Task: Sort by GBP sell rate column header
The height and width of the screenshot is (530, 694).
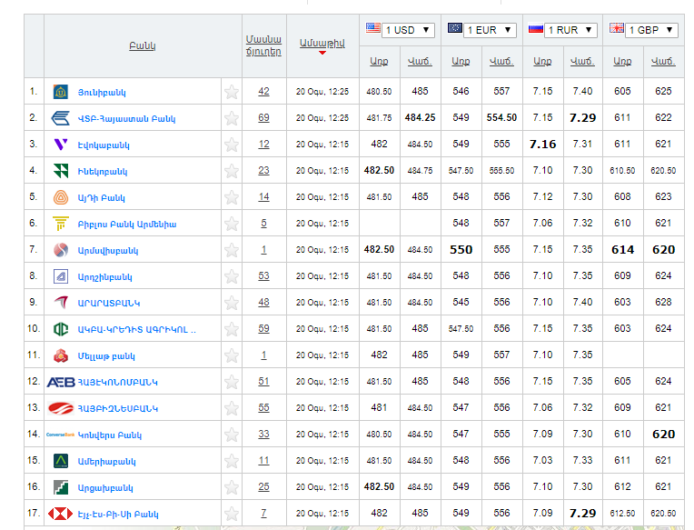Action: pos(663,62)
